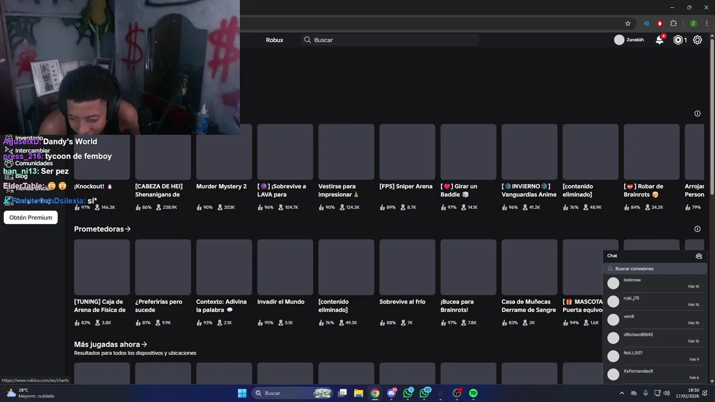Click the Windows taskbar Buscar search box
The image size is (715, 402).
tap(292, 393)
